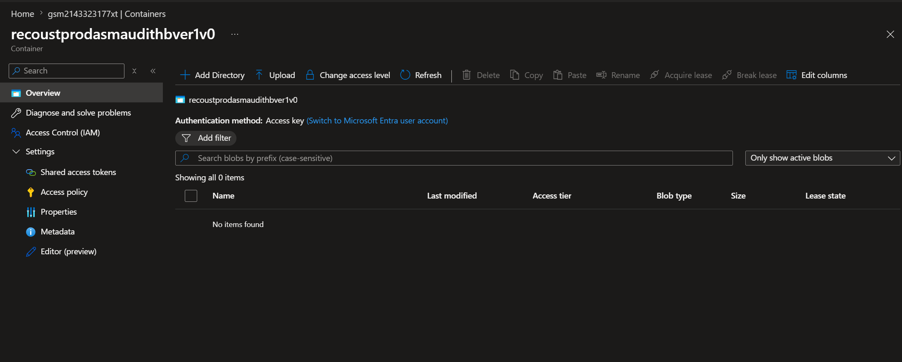This screenshot has width=902, height=362.
Task: Clear the sidebar search with the X icon
Action: click(x=134, y=71)
